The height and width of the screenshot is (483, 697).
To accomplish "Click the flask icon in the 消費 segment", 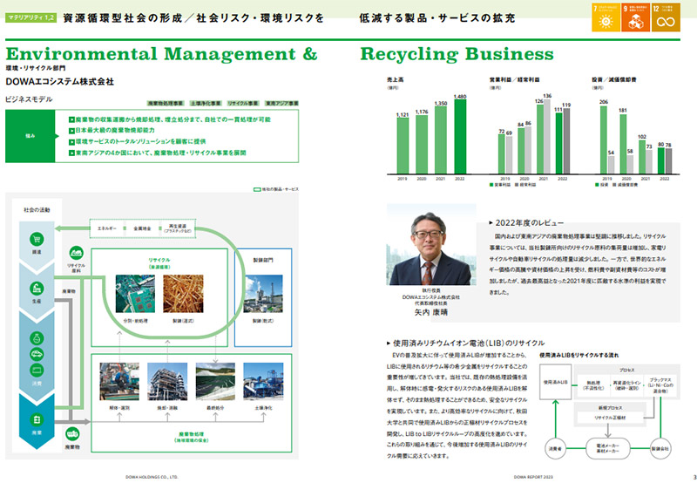I will pyautogui.click(x=37, y=338).
